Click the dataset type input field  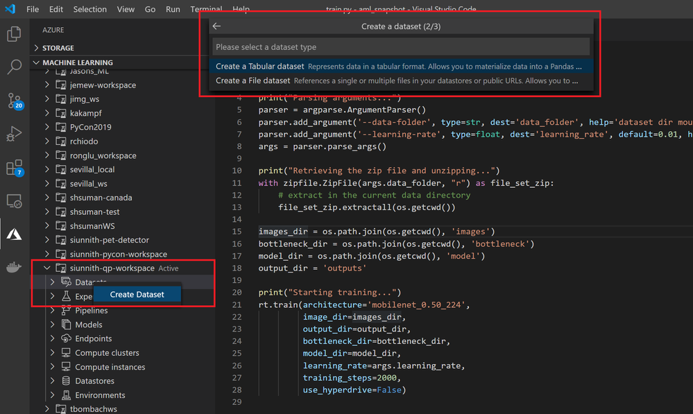click(x=400, y=47)
